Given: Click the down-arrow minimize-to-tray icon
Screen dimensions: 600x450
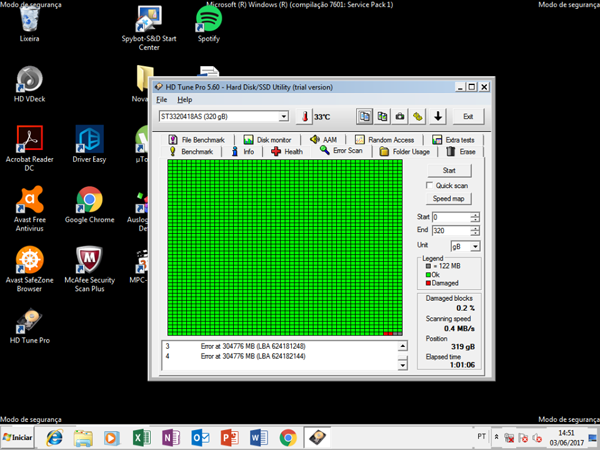Looking at the screenshot, I should pos(438,116).
